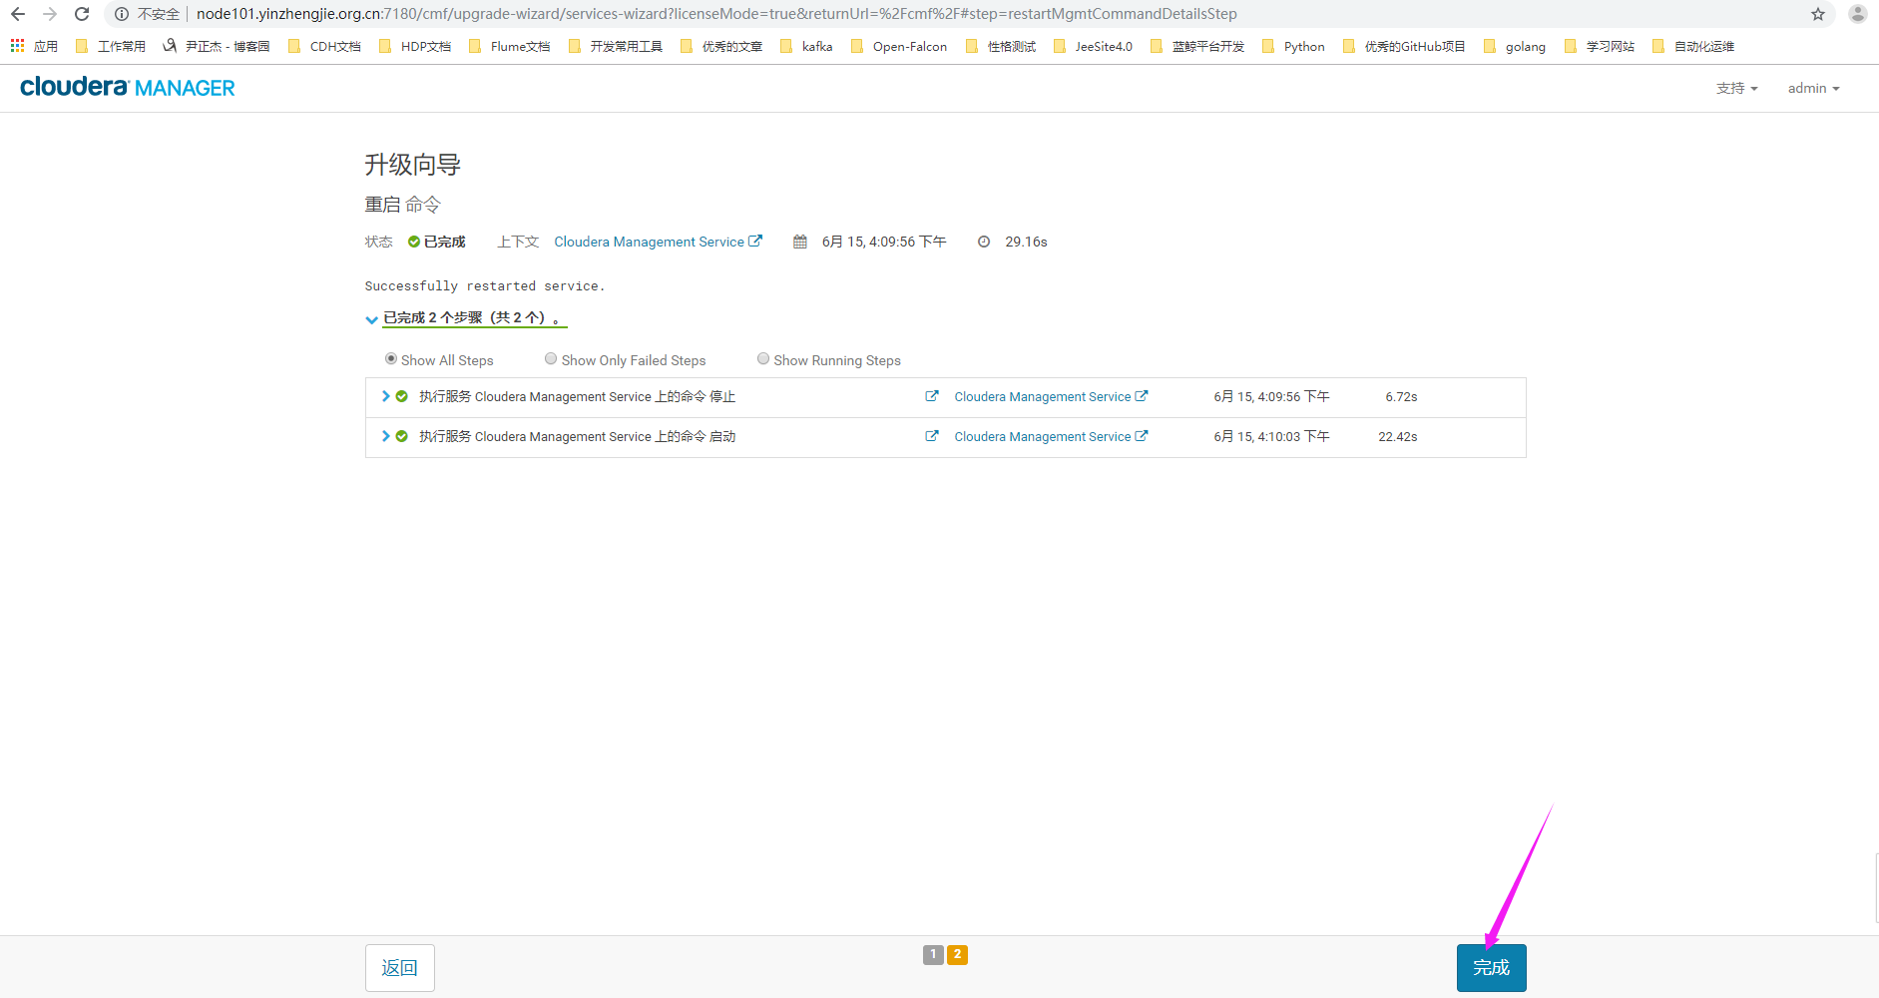Open the 自动化运维 bookmark folder

pos(1693,46)
